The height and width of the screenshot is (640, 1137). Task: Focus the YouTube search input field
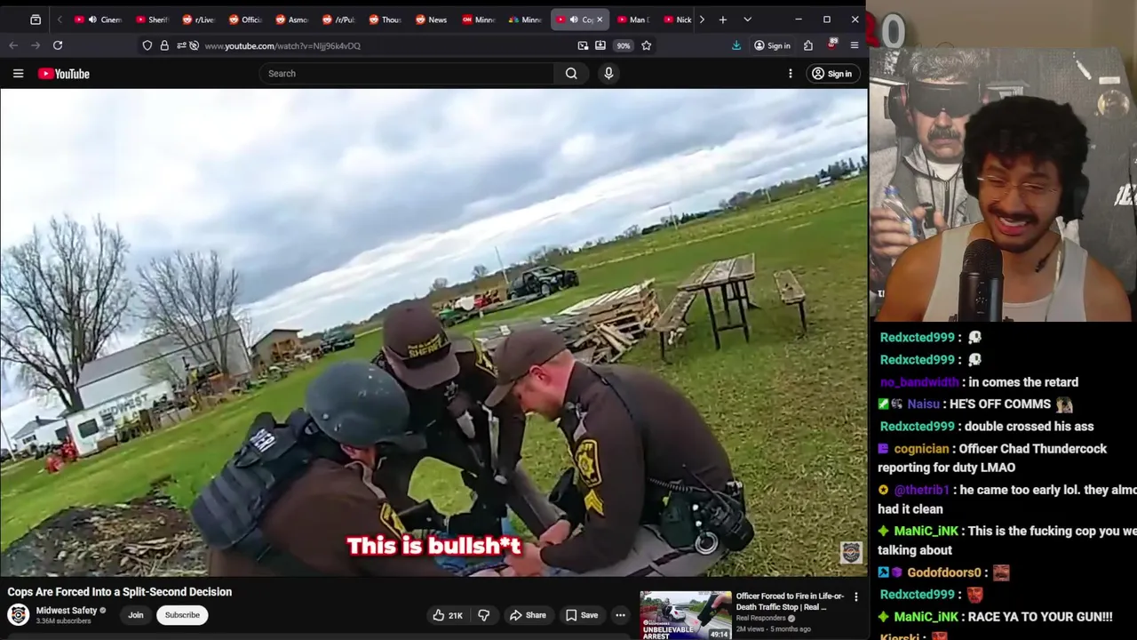click(x=407, y=74)
